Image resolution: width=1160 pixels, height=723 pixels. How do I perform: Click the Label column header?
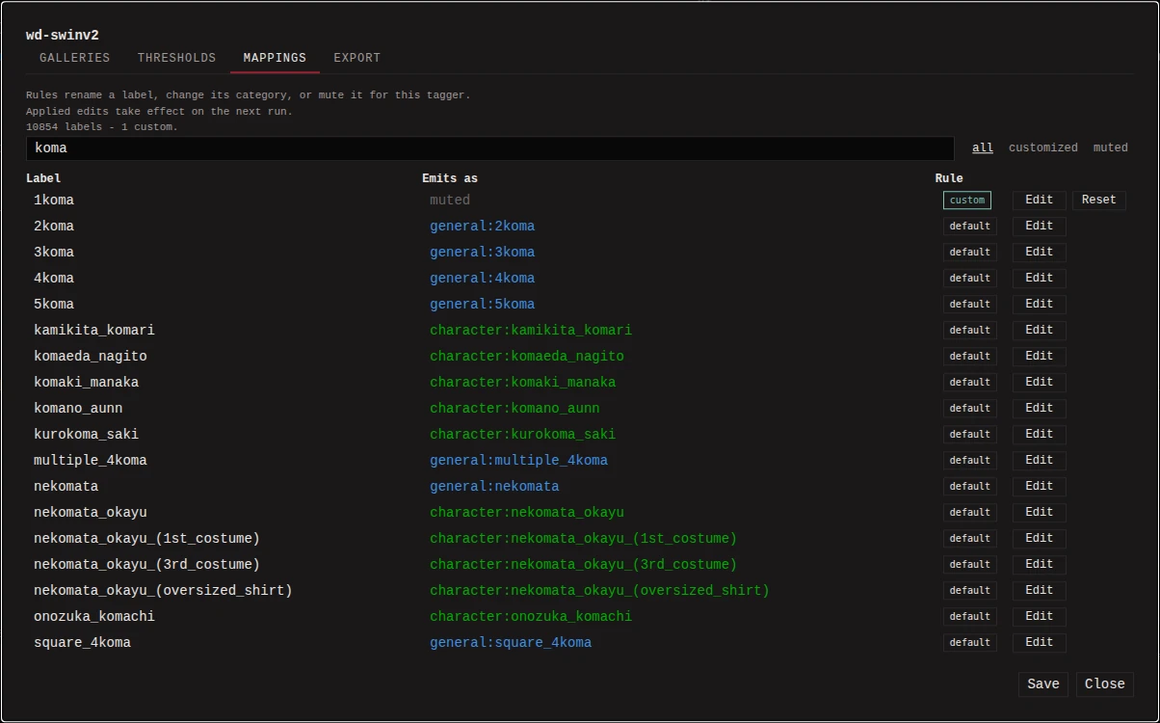(x=43, y=178)
